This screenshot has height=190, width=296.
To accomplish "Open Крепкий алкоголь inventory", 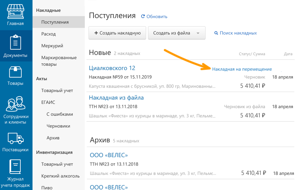I will coord(60,176).
